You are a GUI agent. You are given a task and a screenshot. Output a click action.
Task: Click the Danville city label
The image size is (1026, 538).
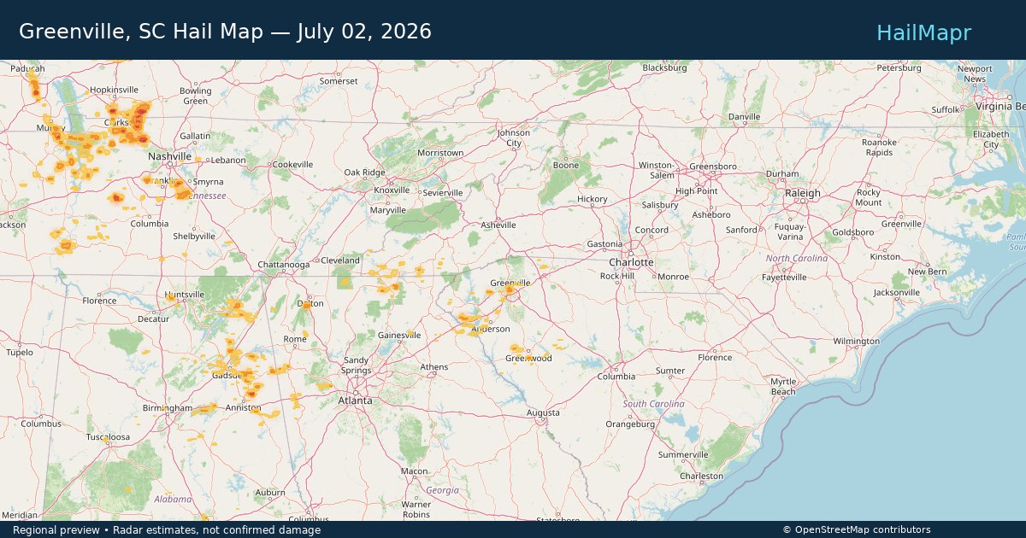(x=744, y=117)
